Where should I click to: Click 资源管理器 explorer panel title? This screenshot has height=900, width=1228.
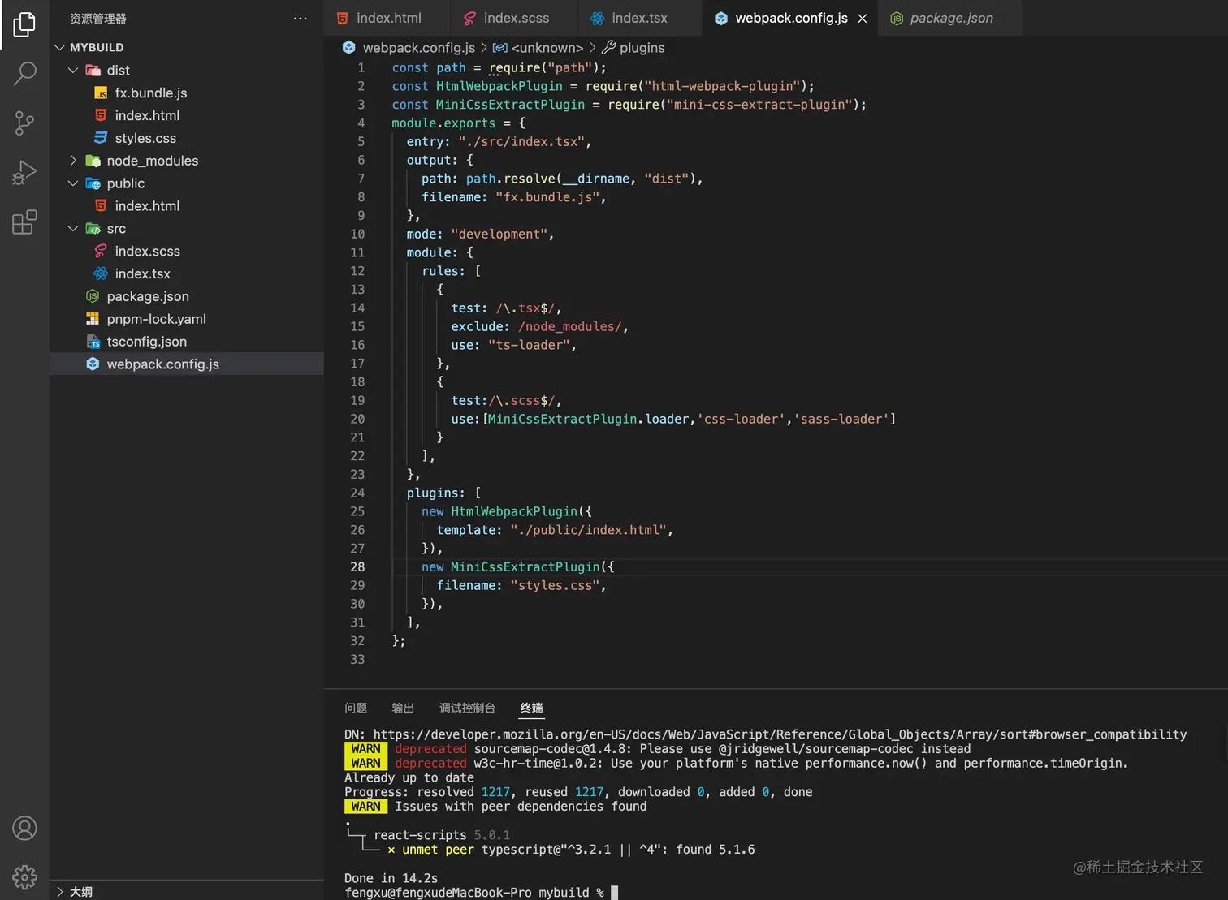tap(97, 18)
